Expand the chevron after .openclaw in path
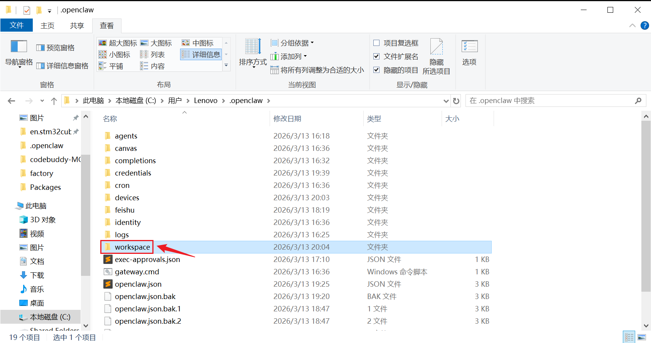This screenshot has width=651, height=343. point(268,101)
